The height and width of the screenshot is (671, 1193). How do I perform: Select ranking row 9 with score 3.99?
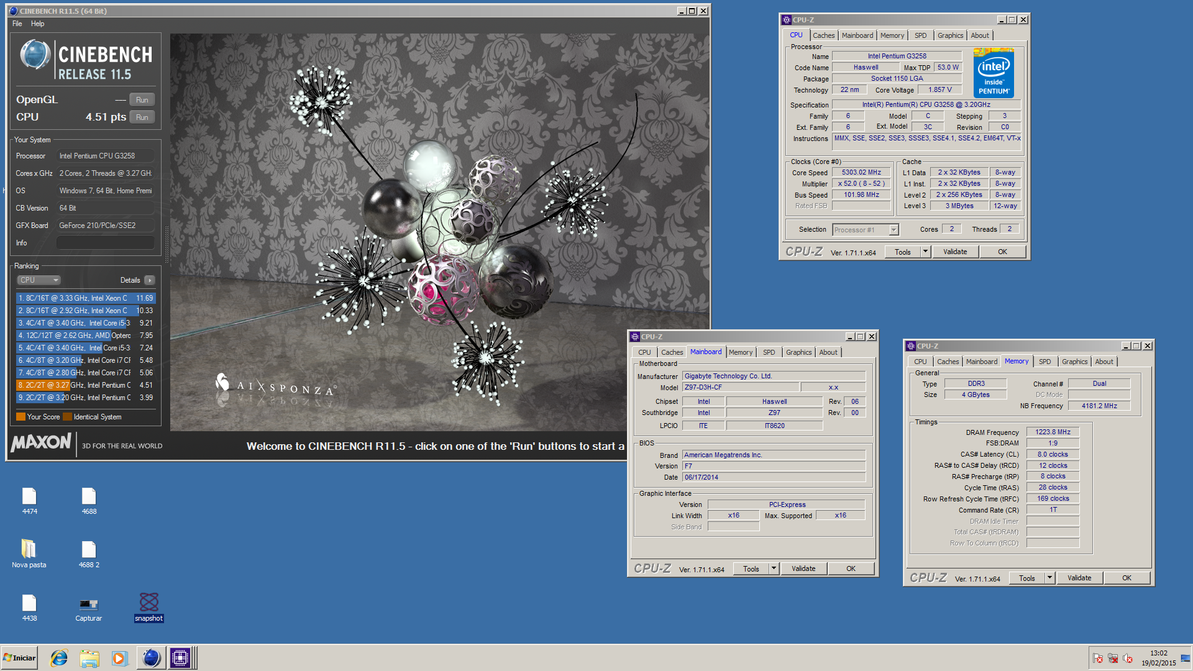[x=86, y=398]
